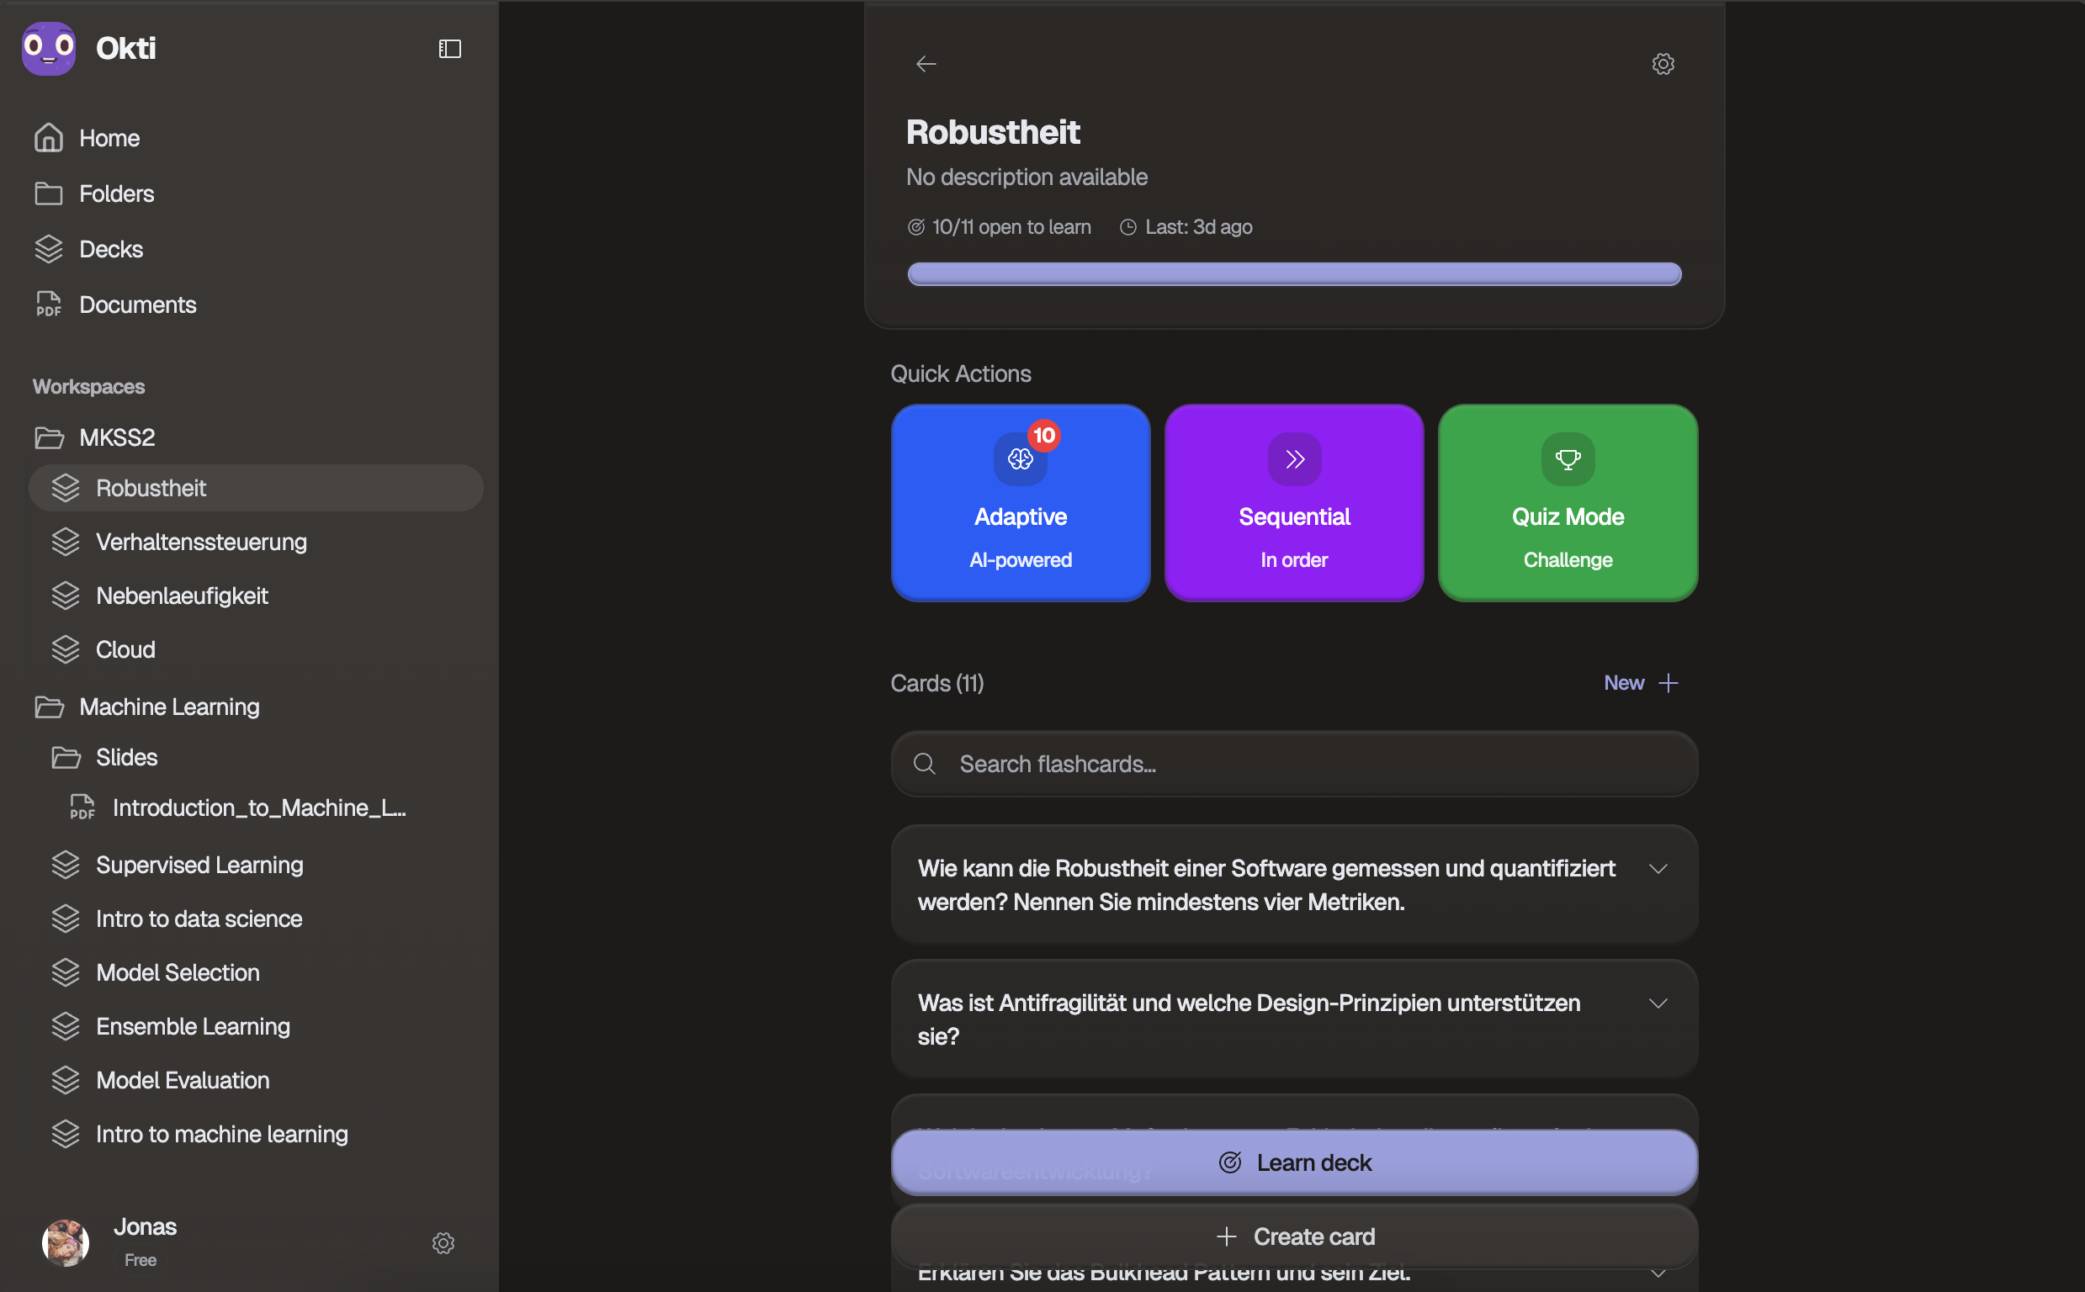Viewport: 2085px width, 1292px height.
Task: Open Home in the sidebar
Action: click(x=109, y=138)
